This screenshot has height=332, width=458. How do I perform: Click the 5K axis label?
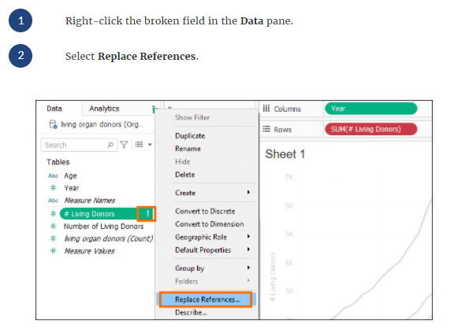tap(289, 234)
